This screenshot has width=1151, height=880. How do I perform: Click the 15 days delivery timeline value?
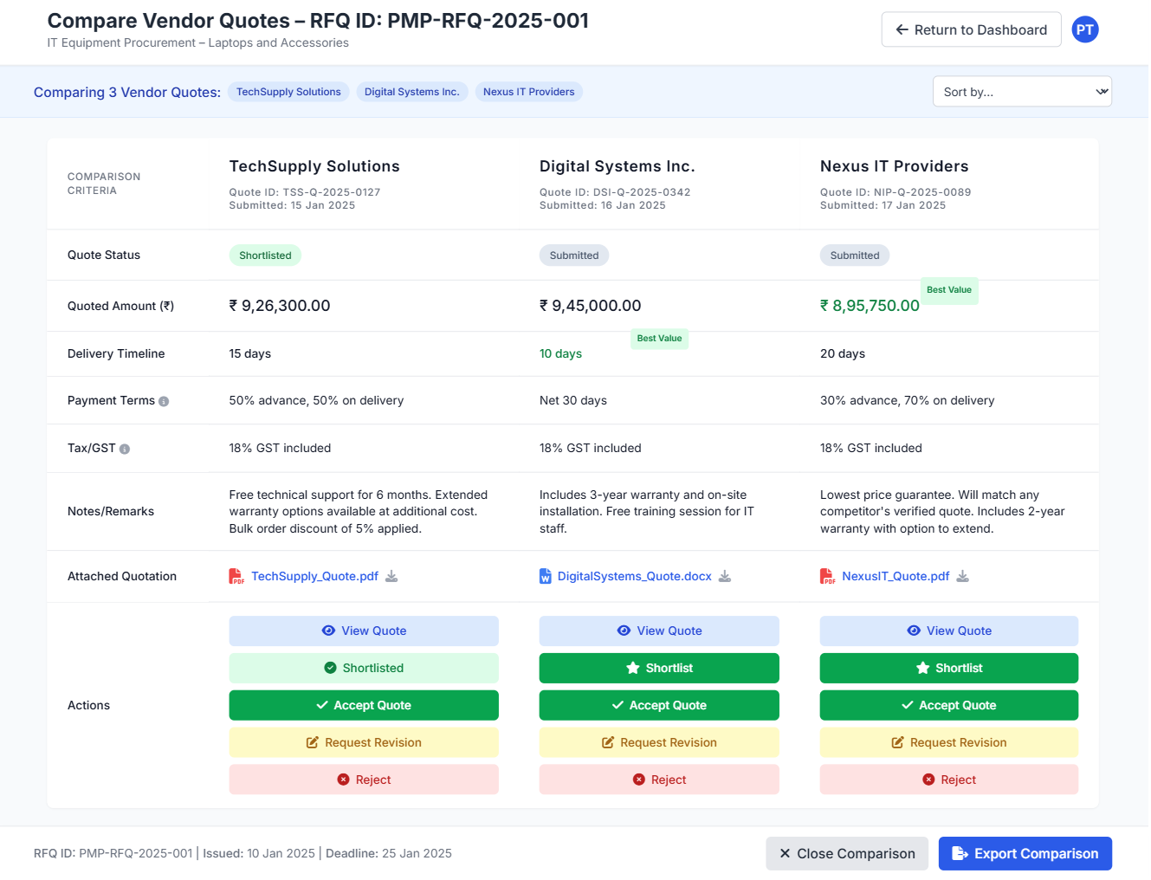point(250,354)
